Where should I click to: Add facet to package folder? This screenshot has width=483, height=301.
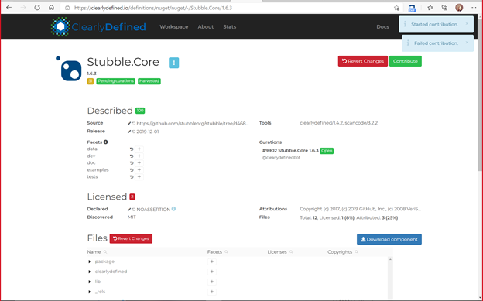point(211,262)
